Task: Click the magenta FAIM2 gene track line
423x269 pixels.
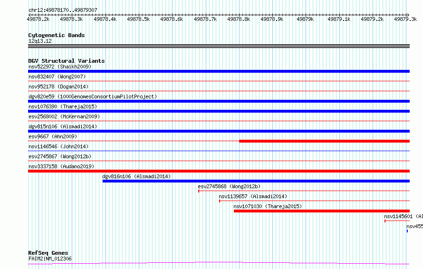Action: (219, 263)
